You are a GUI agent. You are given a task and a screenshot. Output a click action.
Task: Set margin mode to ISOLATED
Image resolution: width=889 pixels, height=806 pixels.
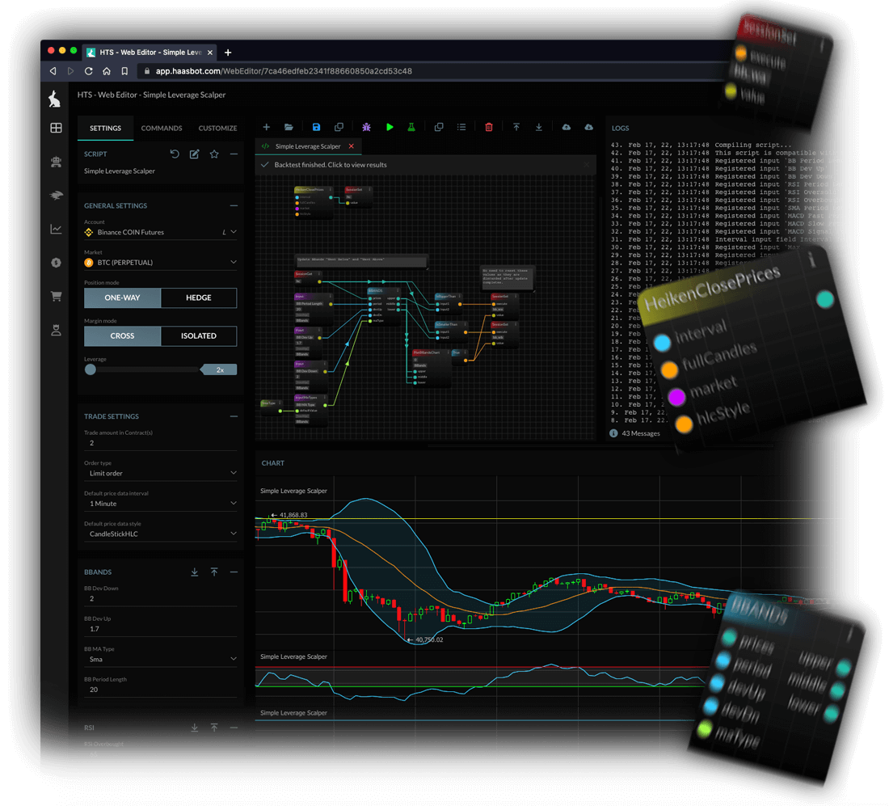pos(199,335)
